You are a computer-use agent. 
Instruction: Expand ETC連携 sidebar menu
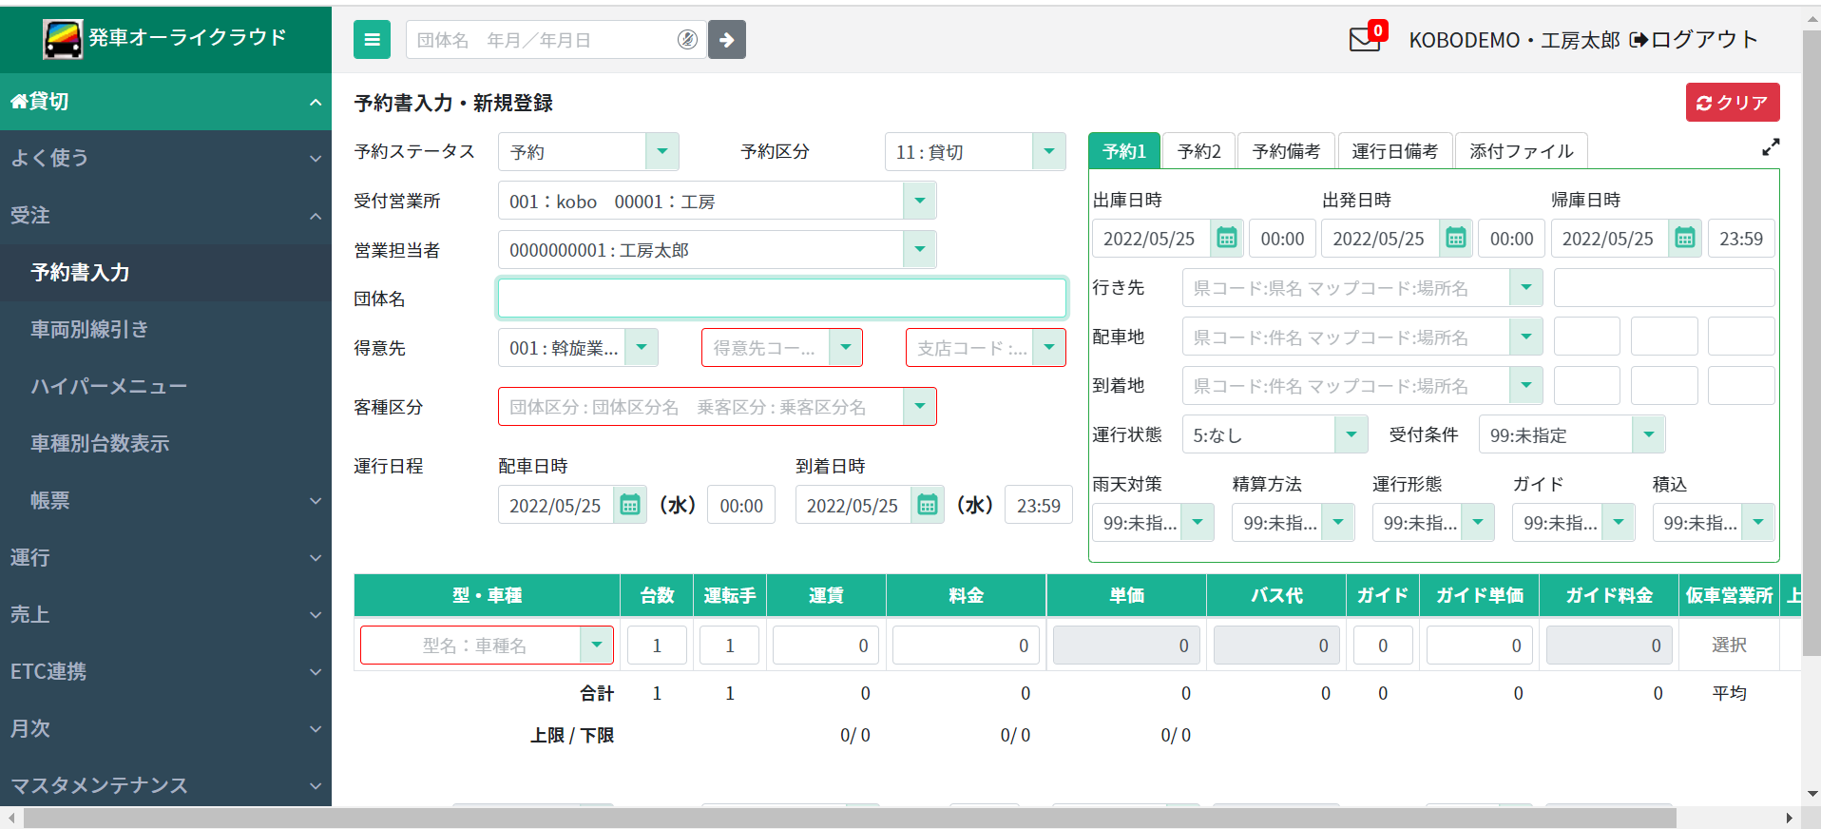point(165,672)
